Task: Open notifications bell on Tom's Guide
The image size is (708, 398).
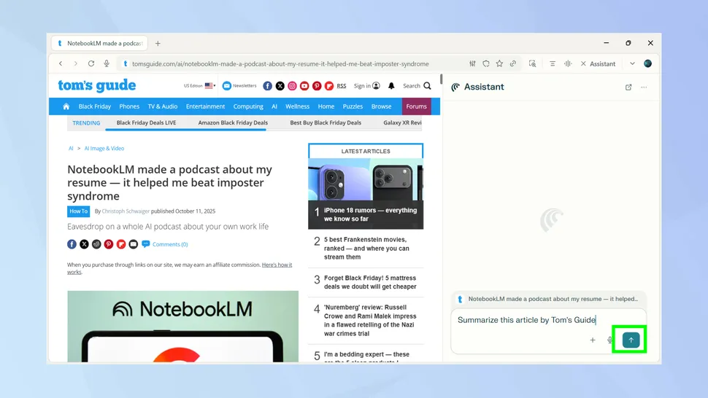Action: coord(391,86)
